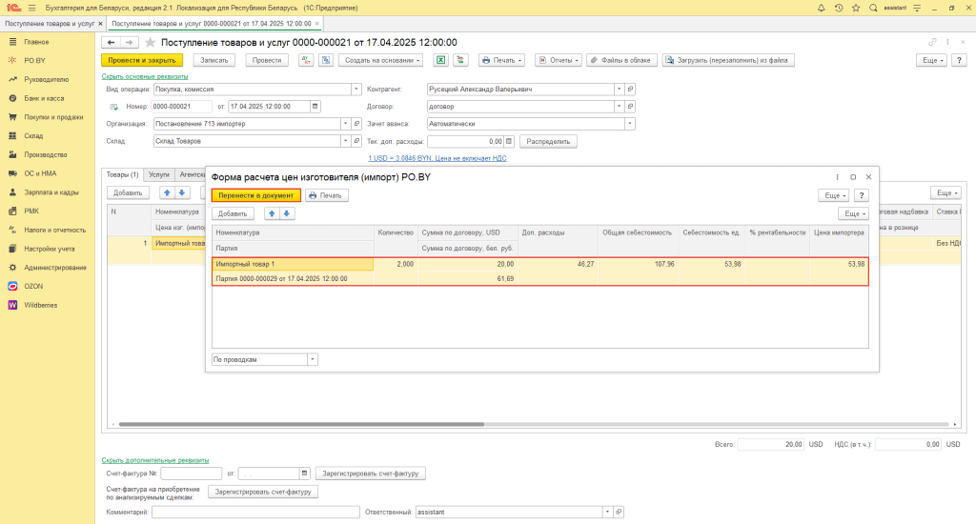Screen dimensions: 976x524
Task: Click Печать button in calculation dialog
Action: tap(326, 195)
